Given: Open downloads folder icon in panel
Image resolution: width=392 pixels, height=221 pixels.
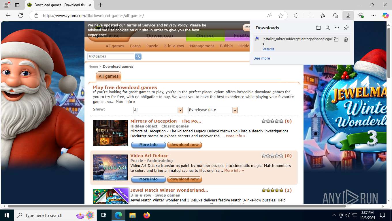Looking at the screenshot, I should coord(318,28).
